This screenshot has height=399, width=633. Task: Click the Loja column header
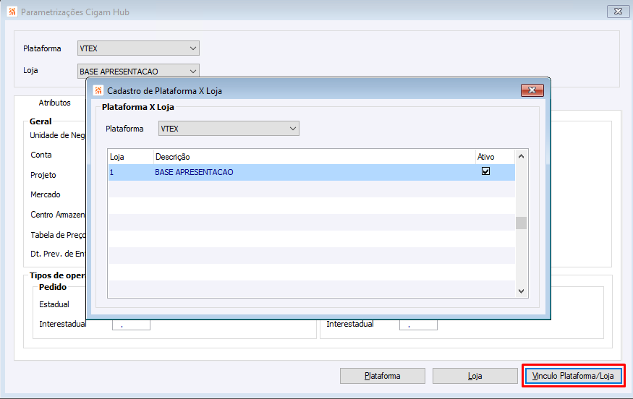pos(130,157)
